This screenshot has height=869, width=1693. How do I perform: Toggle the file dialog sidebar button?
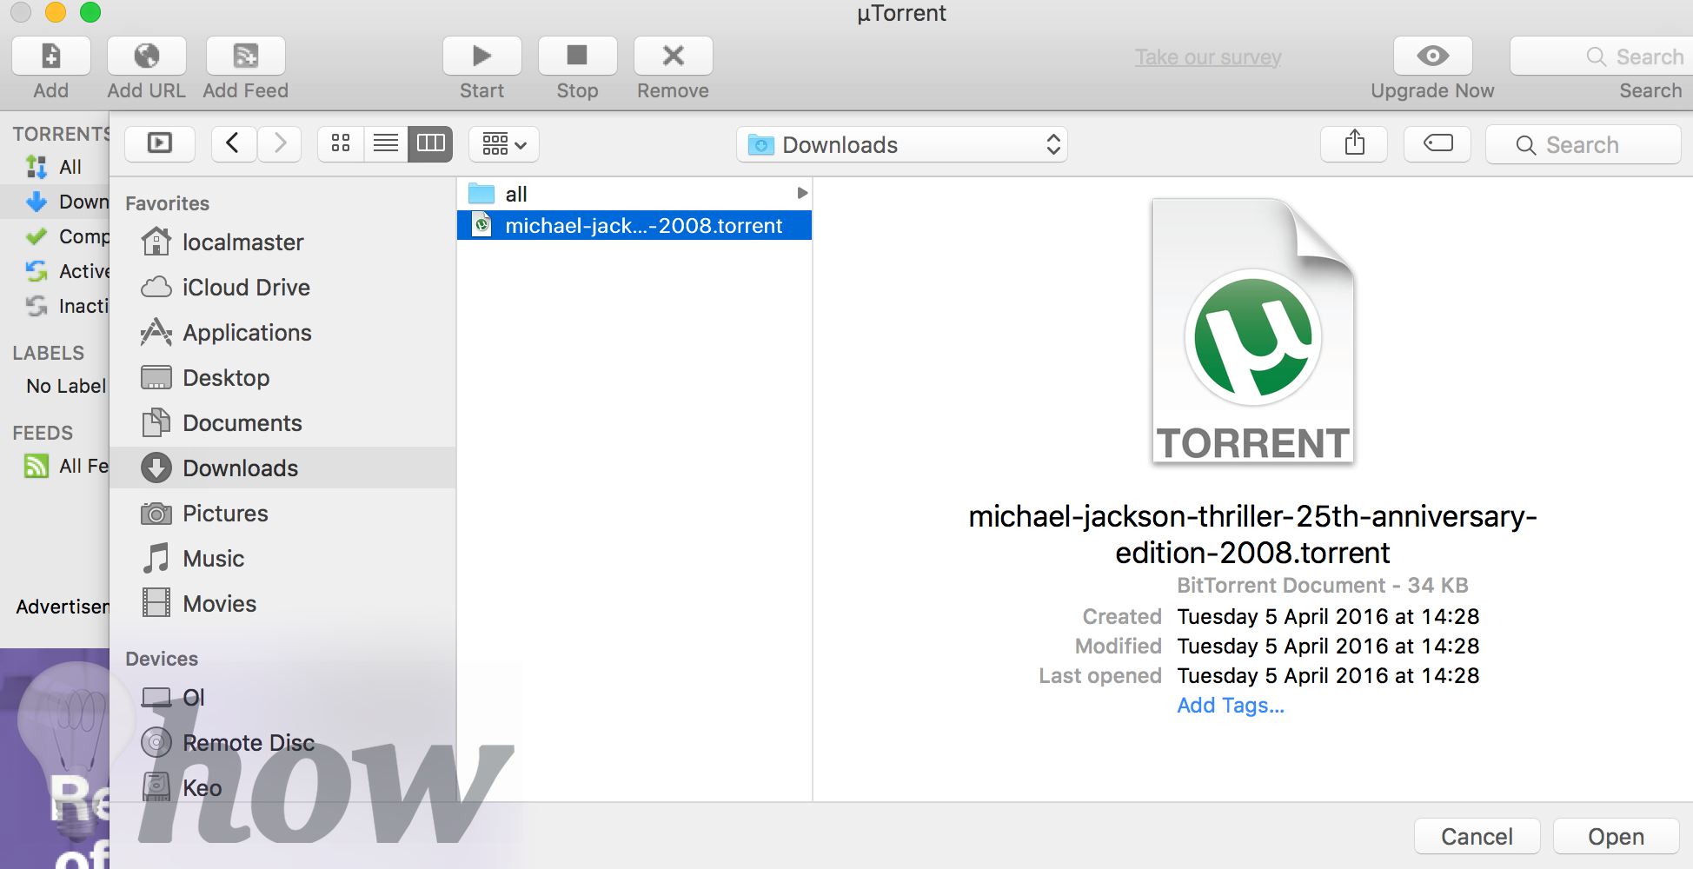[x=160, y=143]
